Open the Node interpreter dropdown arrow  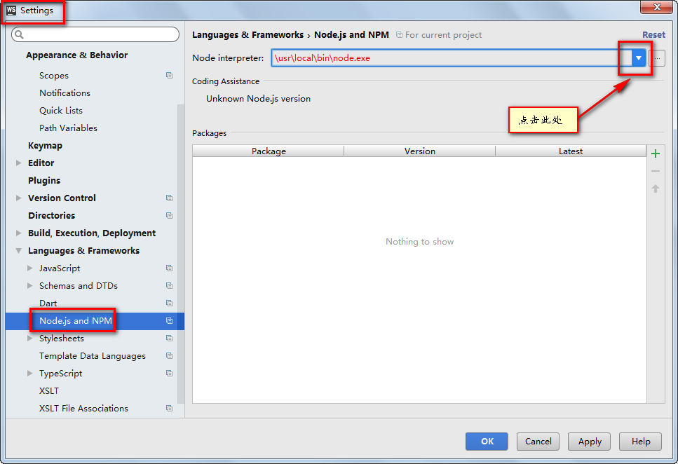click(638, 58)
